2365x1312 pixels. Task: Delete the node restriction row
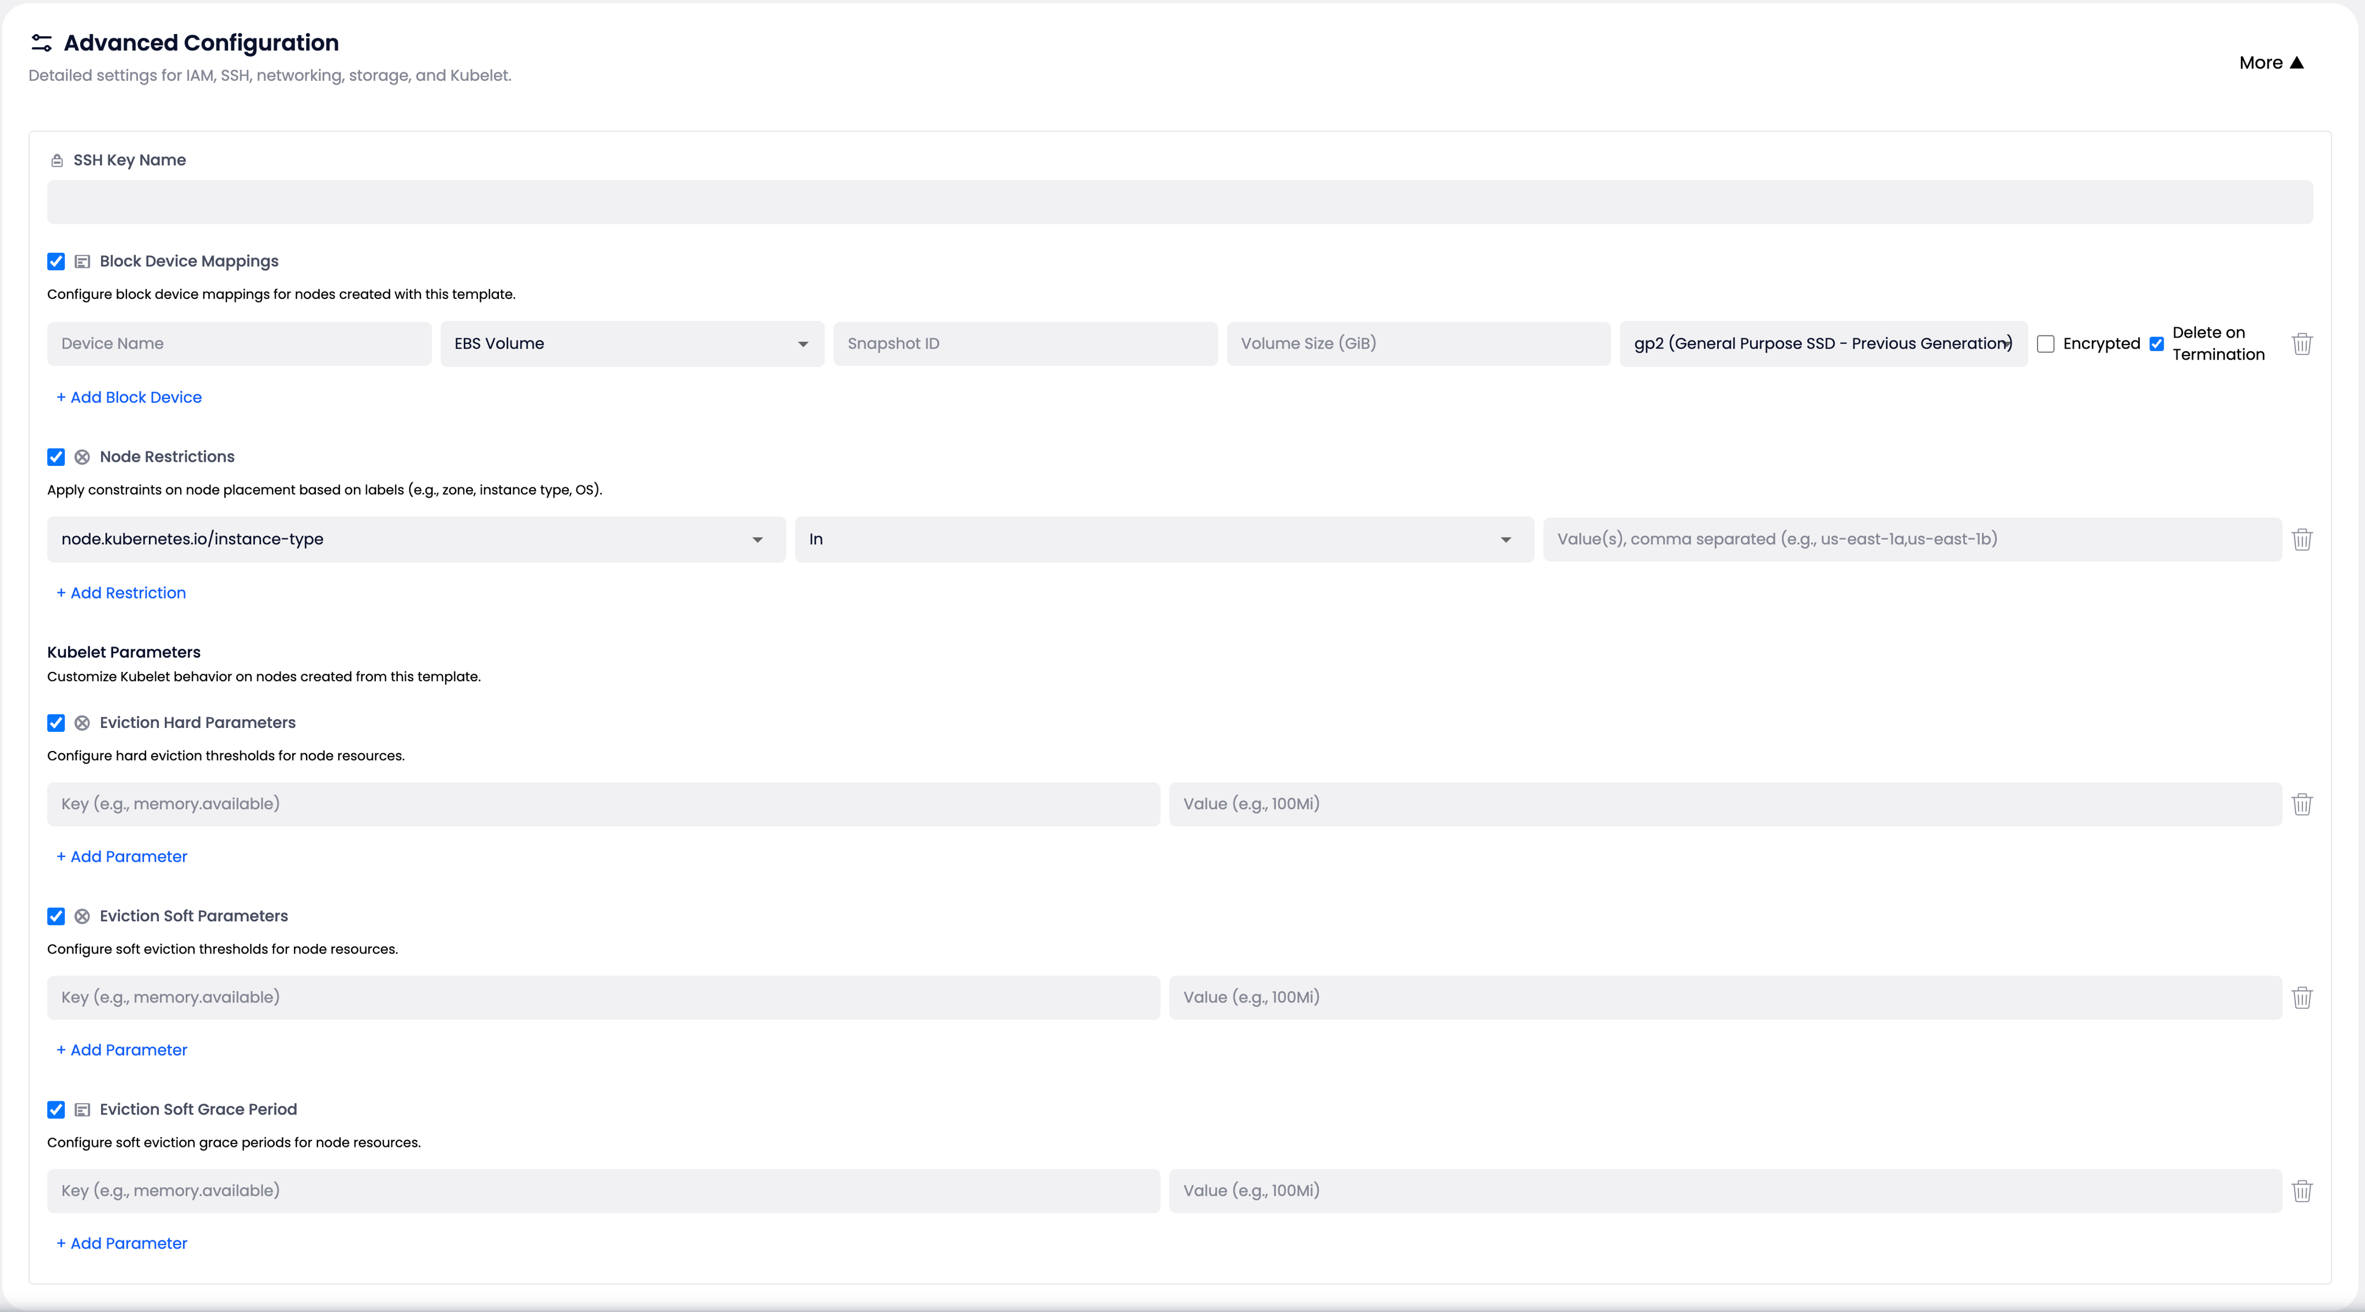click(2301, 540)
